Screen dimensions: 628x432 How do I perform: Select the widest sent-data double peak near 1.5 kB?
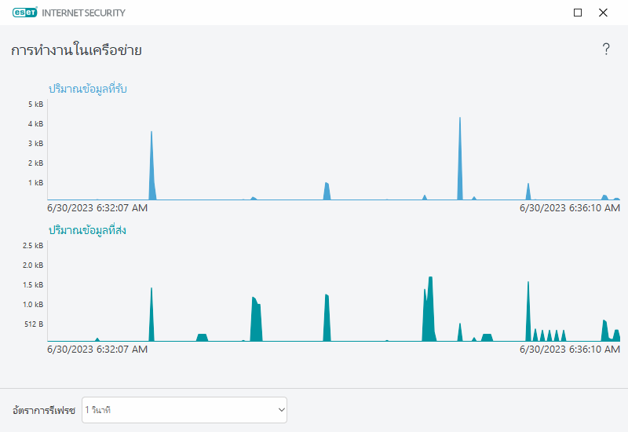(429, 309)
